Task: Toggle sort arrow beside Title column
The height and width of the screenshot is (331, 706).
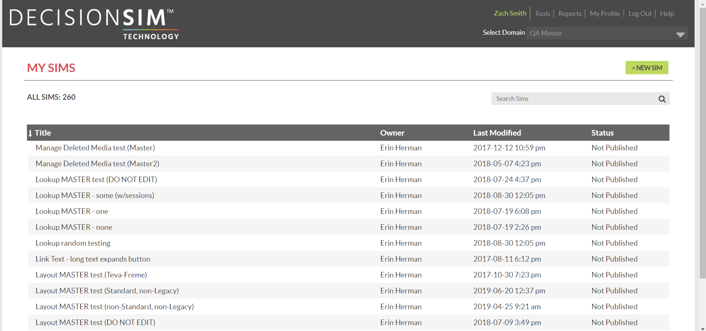Action: click(x=30, y=133)
